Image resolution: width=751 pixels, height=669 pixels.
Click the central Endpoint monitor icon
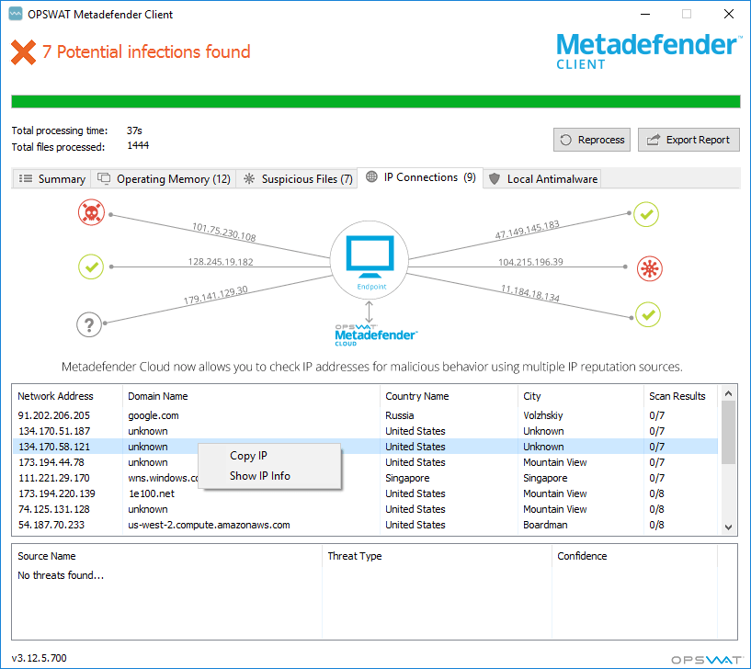pos(370,260)
